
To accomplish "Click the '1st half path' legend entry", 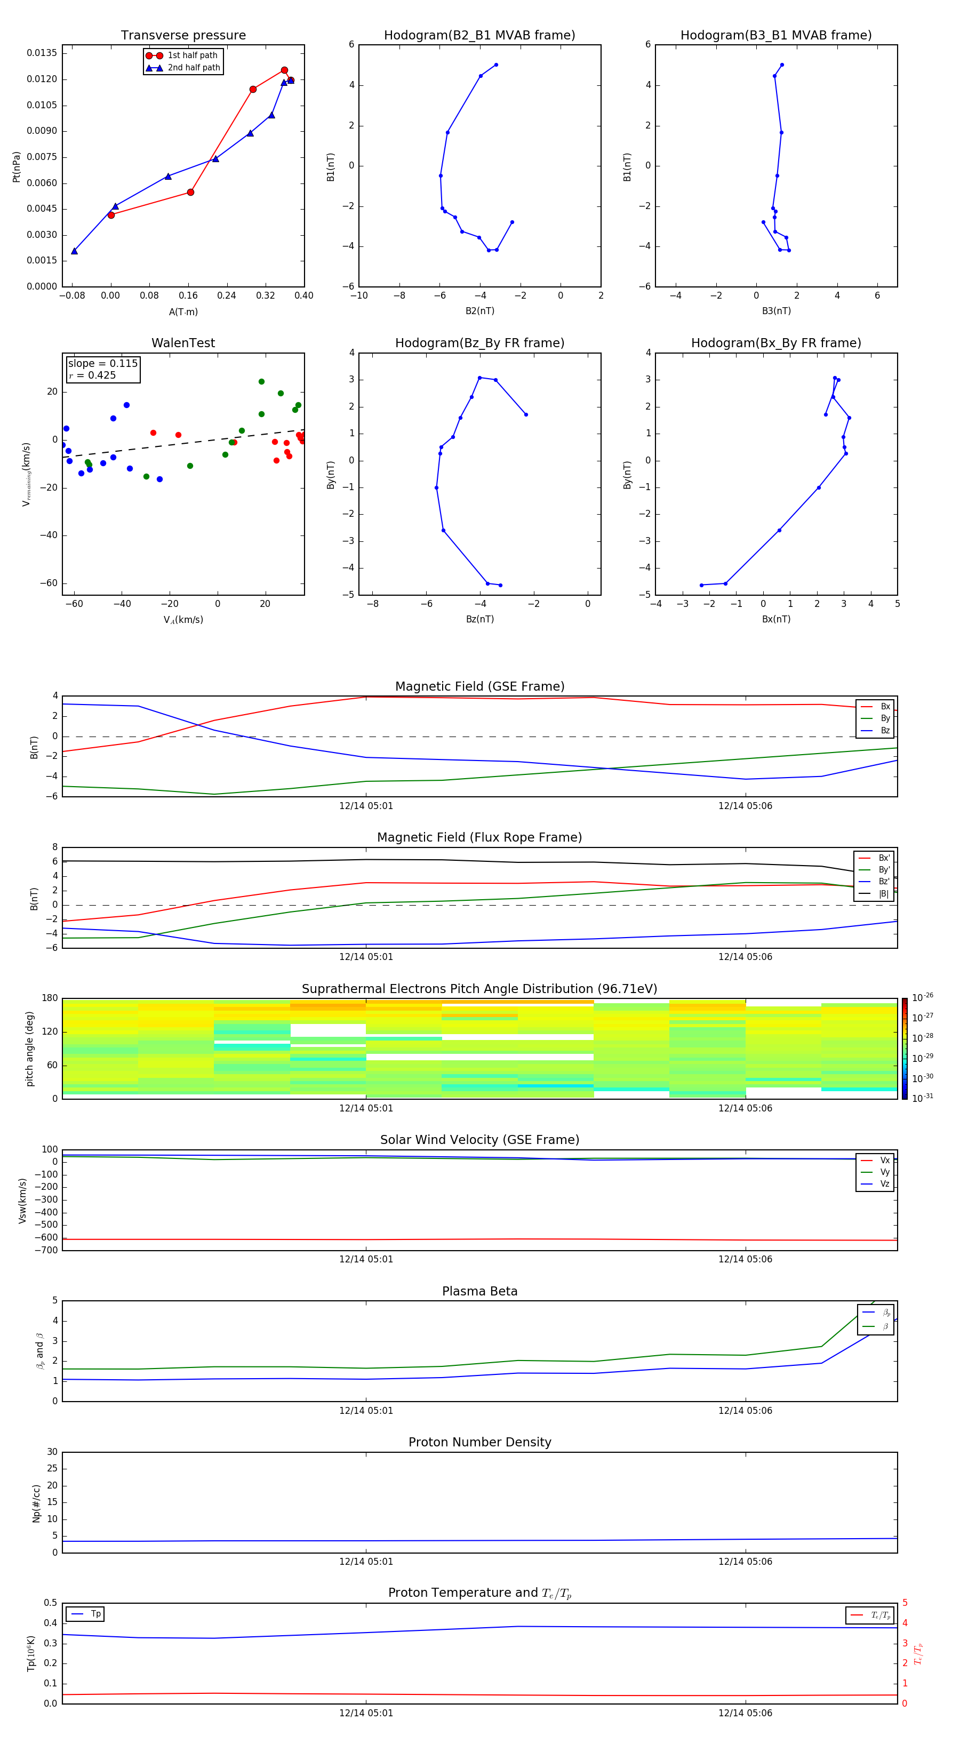I will [182, 55].
